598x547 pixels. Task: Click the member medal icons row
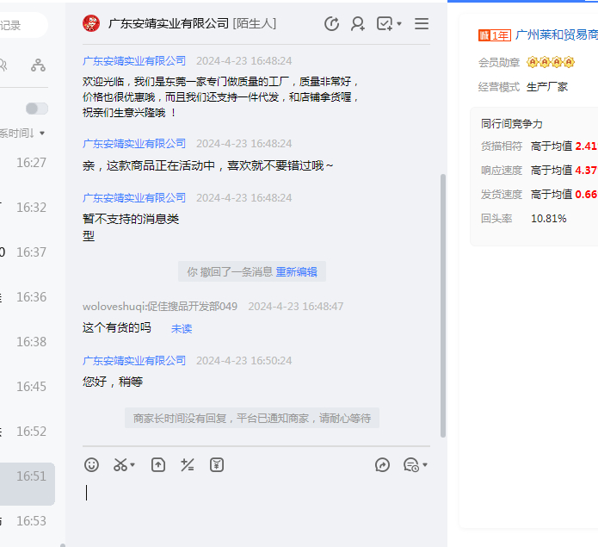[x=551, y=62]
